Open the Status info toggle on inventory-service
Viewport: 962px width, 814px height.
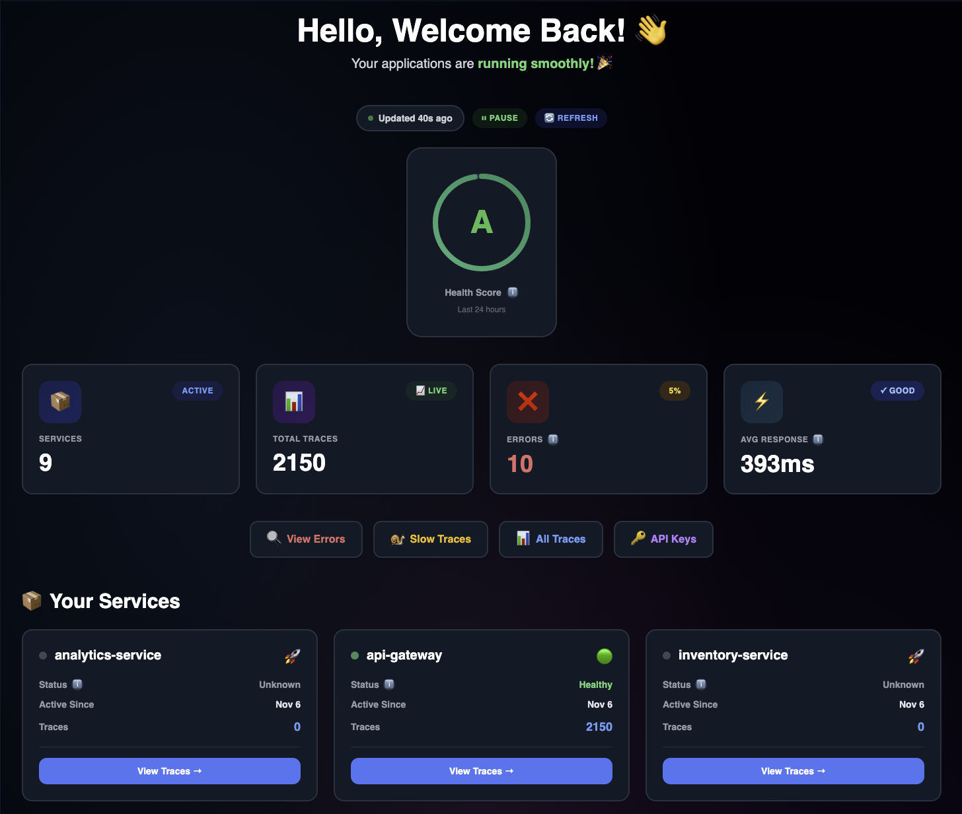pyautogui.click(x=701, y=685)
